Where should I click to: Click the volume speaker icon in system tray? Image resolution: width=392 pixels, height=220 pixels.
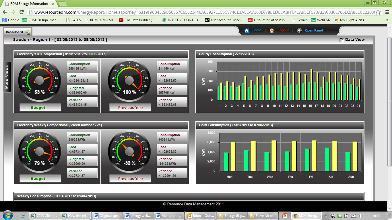click(x=360, y=215)
